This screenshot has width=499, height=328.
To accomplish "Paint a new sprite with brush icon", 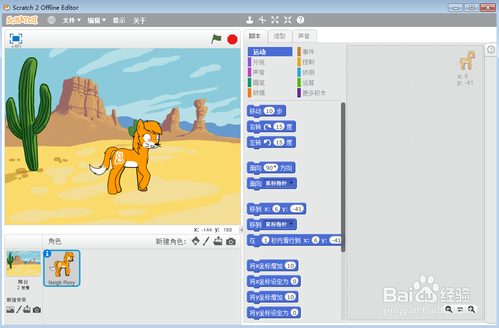I will pos(206,241).
